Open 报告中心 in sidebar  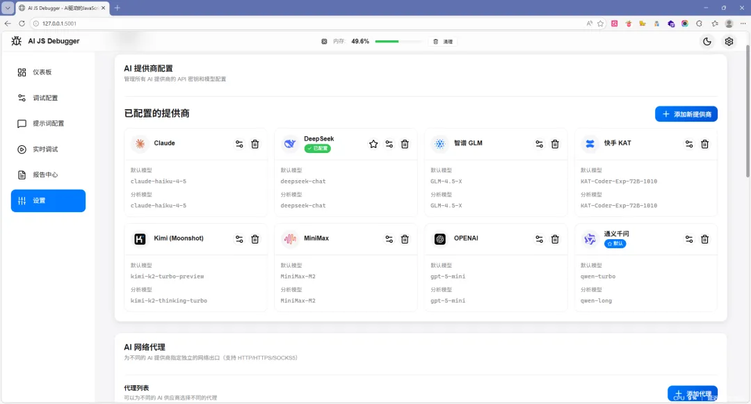[x=48, y=175]
